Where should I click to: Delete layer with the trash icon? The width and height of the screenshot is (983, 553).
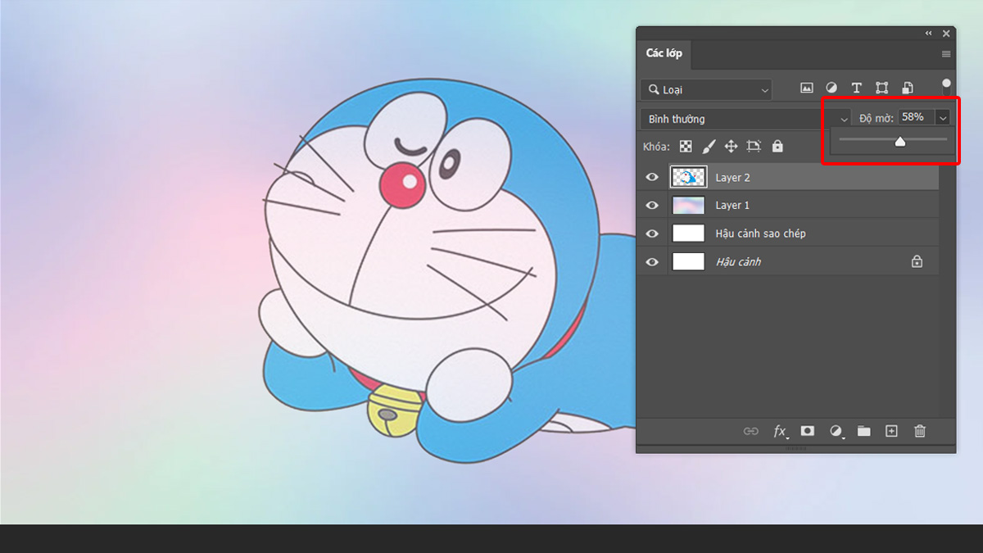(x=920, y=431)
